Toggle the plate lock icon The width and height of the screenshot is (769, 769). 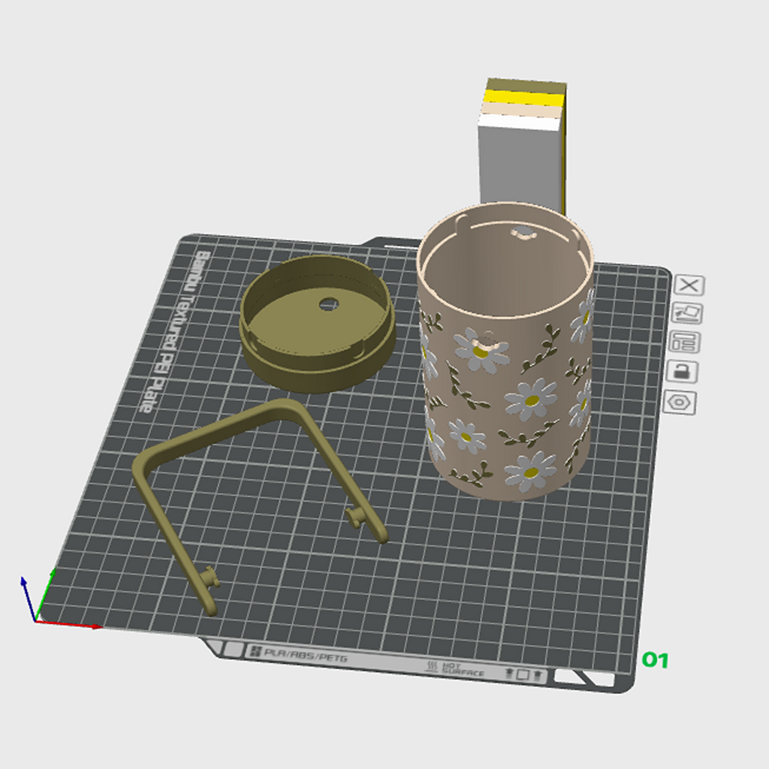(x=682, y=371)
